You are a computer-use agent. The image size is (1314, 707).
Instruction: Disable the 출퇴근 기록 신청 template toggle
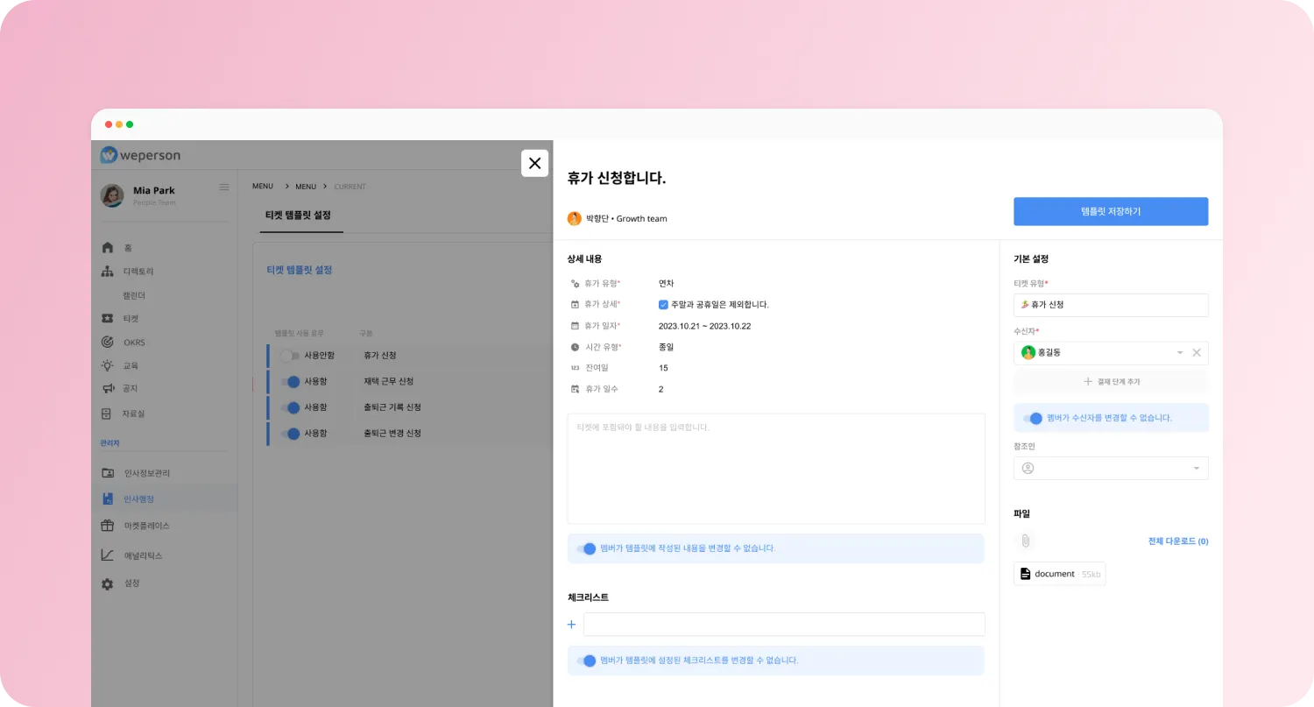pyautogui.click(x=290, y=407)
